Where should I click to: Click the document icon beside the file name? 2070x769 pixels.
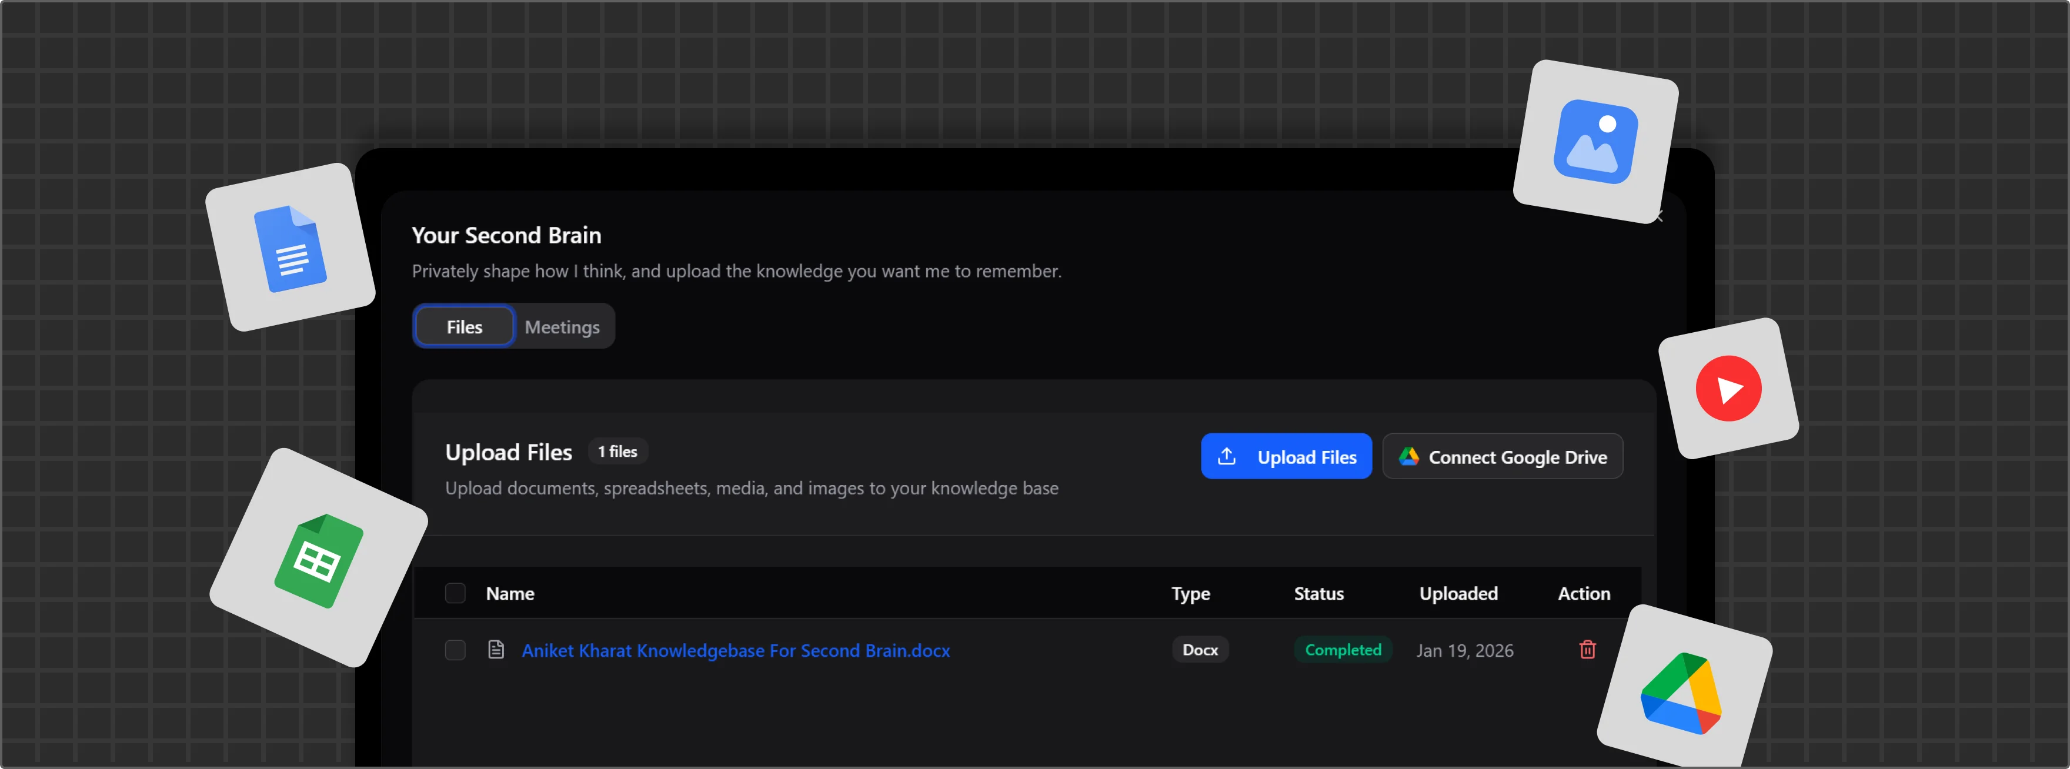click(496, 650)
